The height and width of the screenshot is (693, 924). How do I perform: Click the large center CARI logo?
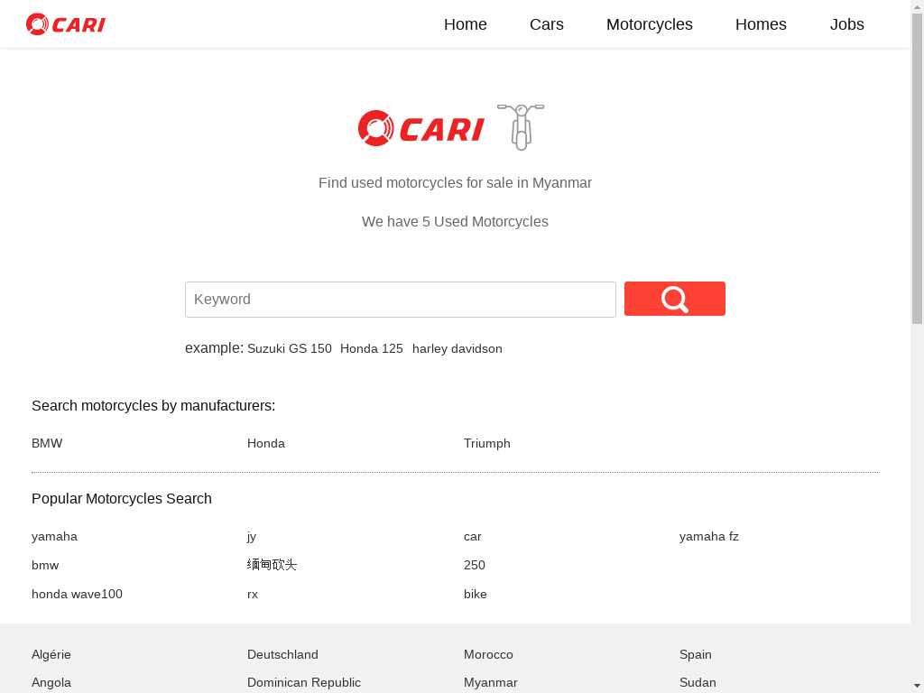click(421, 128)
